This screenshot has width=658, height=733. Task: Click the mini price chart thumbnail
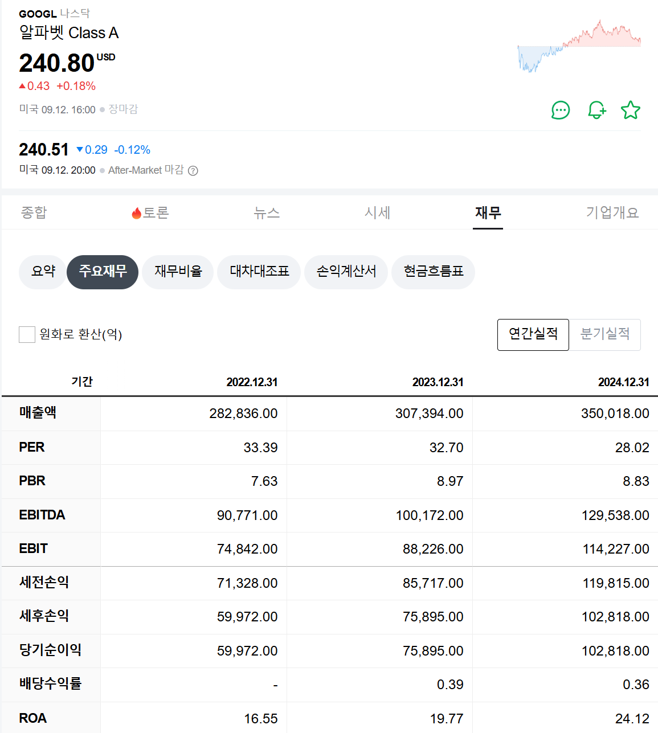[x=579, y=46]
